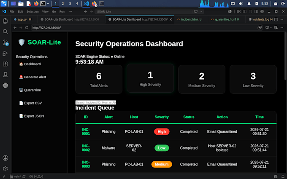Open the Run and Debug view

5,53
